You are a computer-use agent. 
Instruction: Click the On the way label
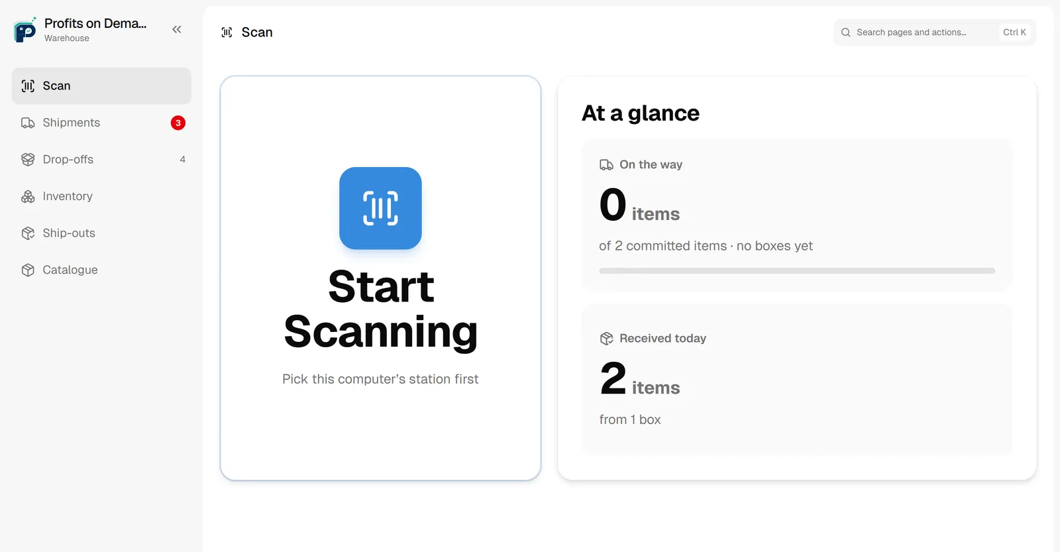[x=651, y=165]
